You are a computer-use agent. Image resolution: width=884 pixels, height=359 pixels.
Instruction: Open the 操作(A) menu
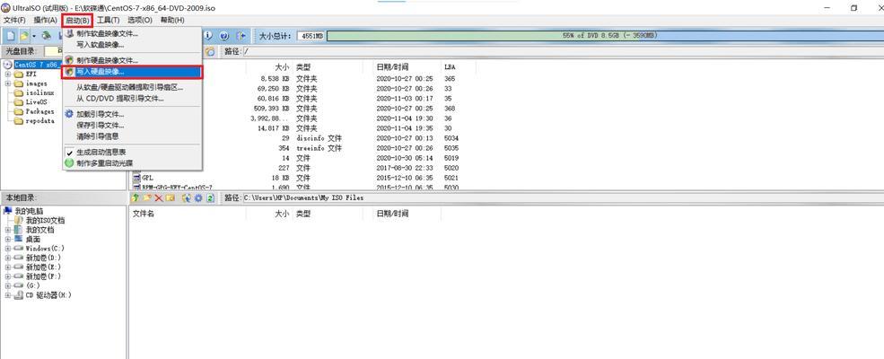45,21
